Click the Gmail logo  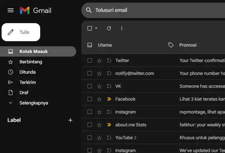[36, 10]
